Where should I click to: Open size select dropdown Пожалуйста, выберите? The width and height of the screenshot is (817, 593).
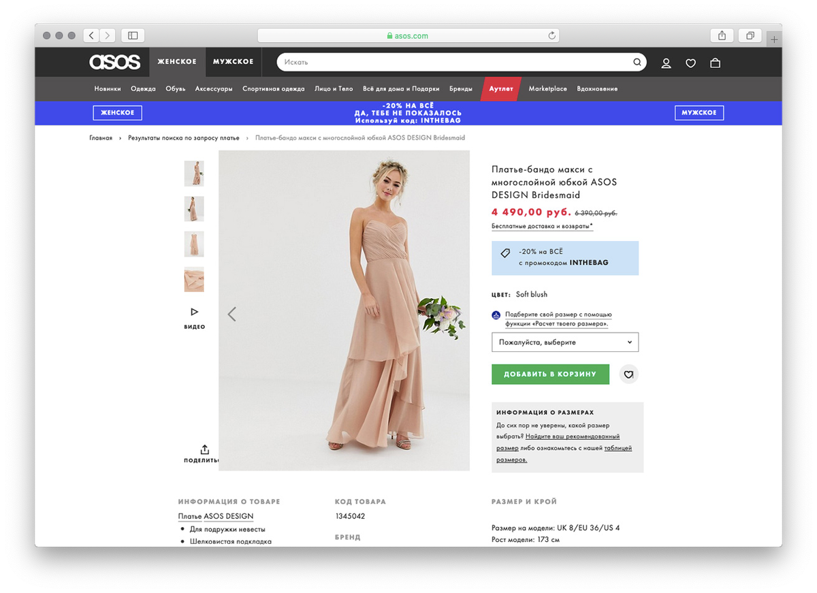[565, 342]
